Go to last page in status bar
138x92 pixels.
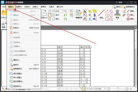point(67,89)
